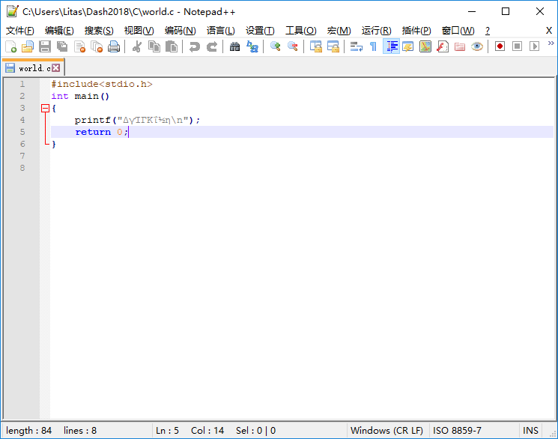Open user-defined language dialog icon
Screen dimensions: 558x439
(407, 46)
